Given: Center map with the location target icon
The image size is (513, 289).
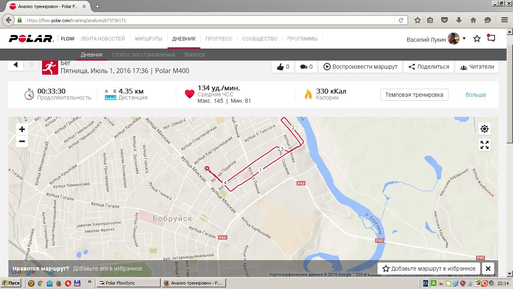Looking at the screenshot, I should (485, 129).
